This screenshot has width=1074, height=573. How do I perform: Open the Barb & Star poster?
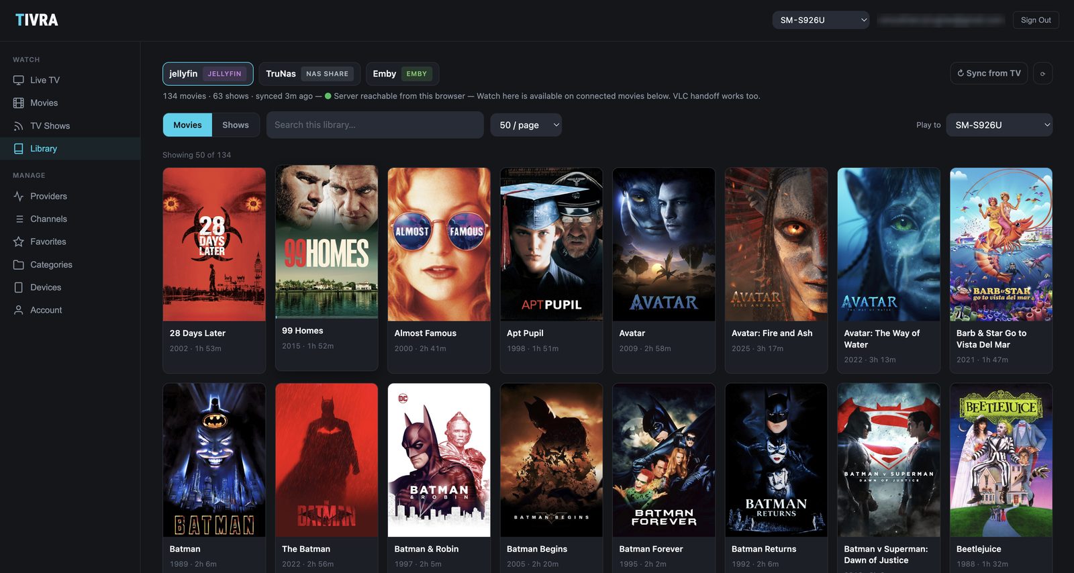tap(1002, 244)
